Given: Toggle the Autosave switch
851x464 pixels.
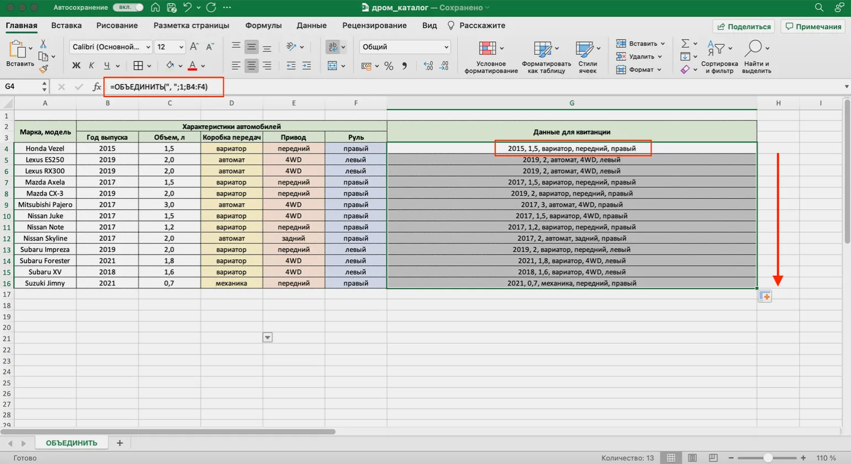Looking at the screenshot, I should click(128, 8).
